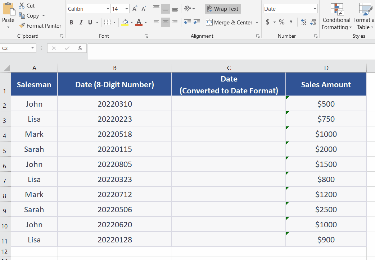The image size is (375, 260).
Task: Decrease decimal places
Action: (313, 22)
